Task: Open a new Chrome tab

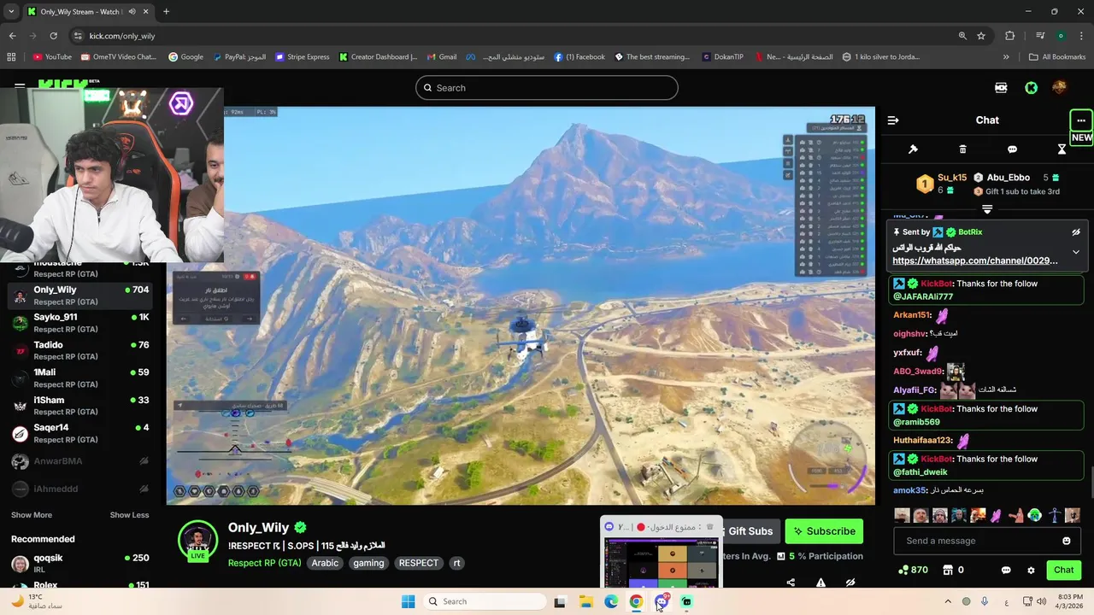Action: click(x=166, y=12)
